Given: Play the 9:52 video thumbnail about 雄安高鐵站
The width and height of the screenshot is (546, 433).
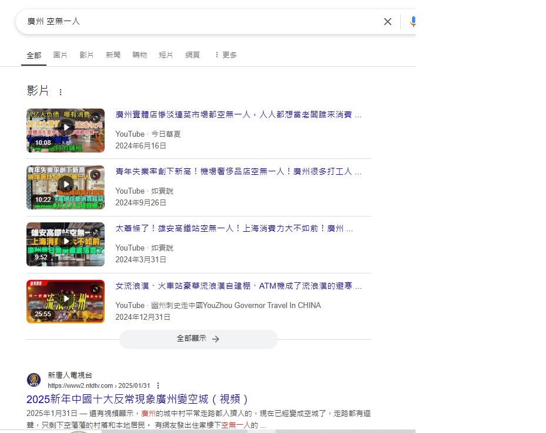Looking at the screenshot, I should click(65, 244).
